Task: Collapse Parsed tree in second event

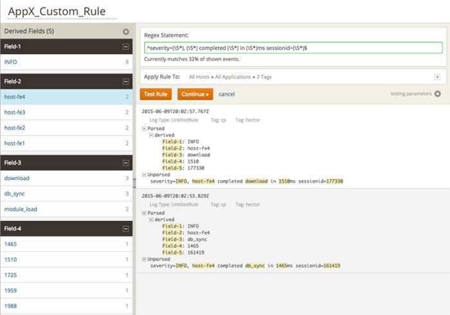Action: 145,213
